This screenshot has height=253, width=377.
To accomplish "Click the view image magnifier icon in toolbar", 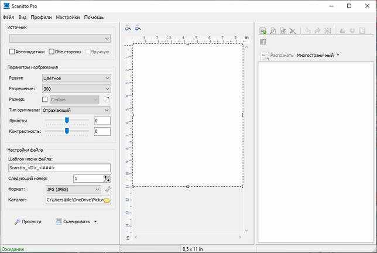I will [273, 31].
